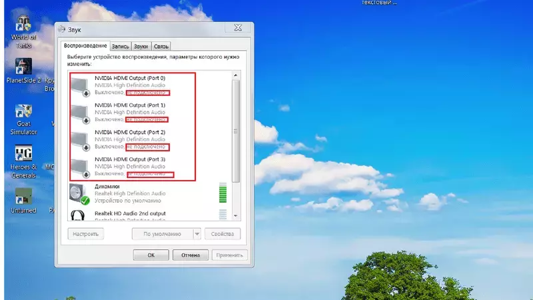Launch PlanetSide 2 desktop icon
Screen dimensions: 533x300
23,71
